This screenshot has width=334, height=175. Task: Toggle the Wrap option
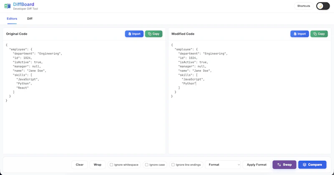click(x=98, y=165)
